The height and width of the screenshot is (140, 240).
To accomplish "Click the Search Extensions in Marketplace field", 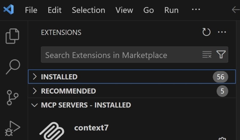I will pyautogui.click(x=120, y=55).
